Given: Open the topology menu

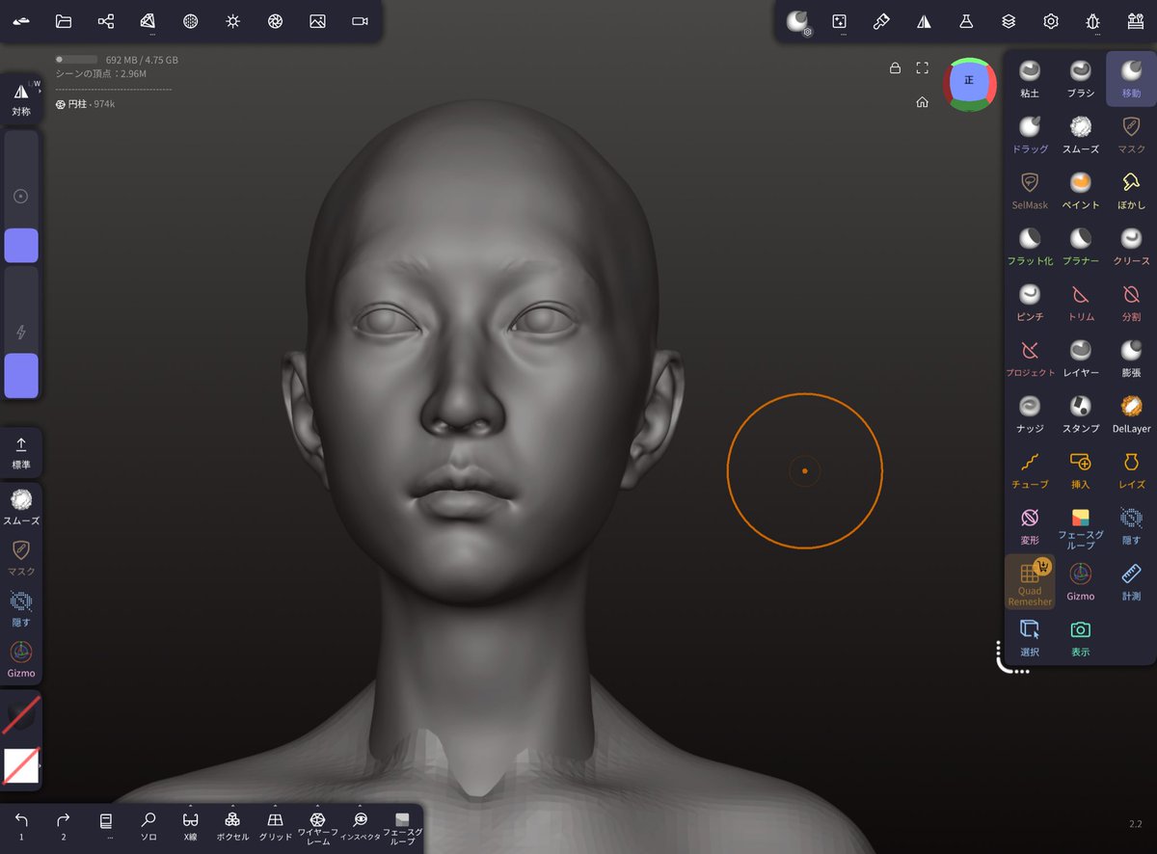Looking at the screenshot, I should pyautogui.click(x=148, y=21).
